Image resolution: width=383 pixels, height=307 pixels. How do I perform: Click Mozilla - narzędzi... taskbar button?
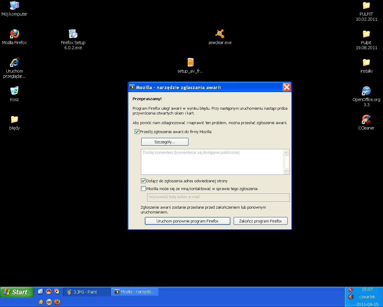coord(135,292)
